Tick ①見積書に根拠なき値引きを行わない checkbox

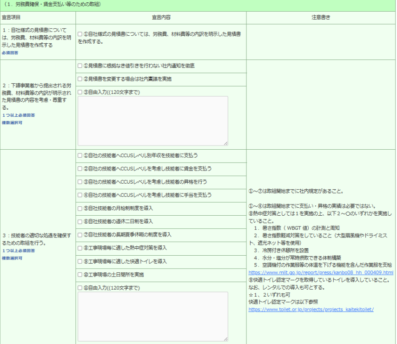point(80,66)
